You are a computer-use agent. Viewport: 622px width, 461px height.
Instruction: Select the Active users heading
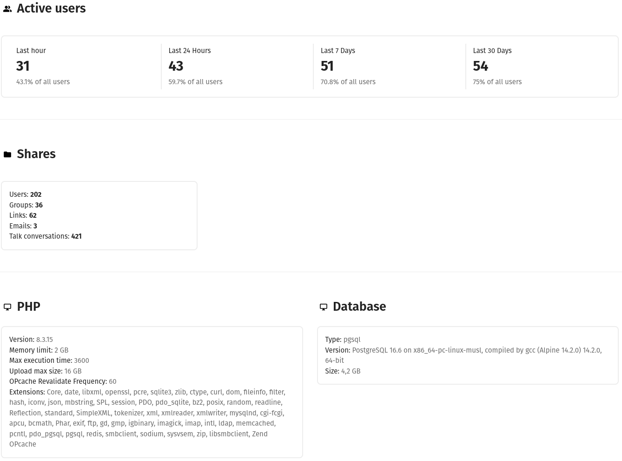point(51,8)
